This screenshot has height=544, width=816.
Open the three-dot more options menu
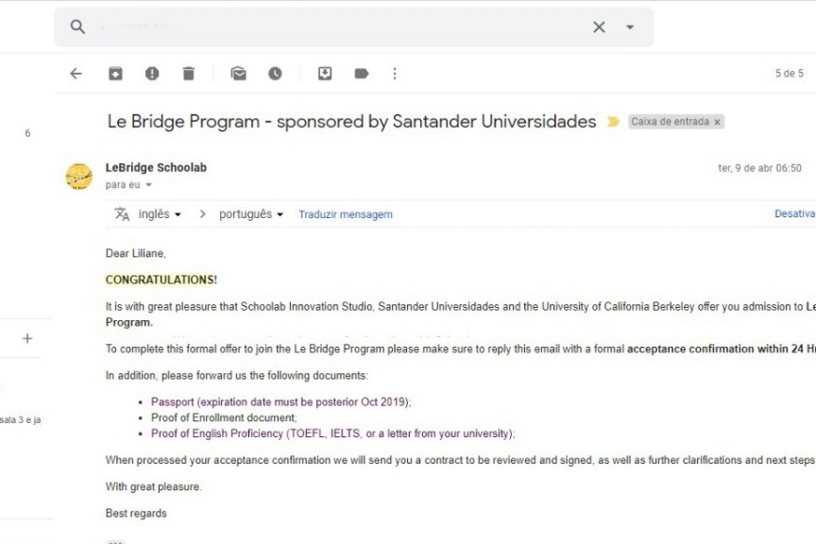point(395,74)
